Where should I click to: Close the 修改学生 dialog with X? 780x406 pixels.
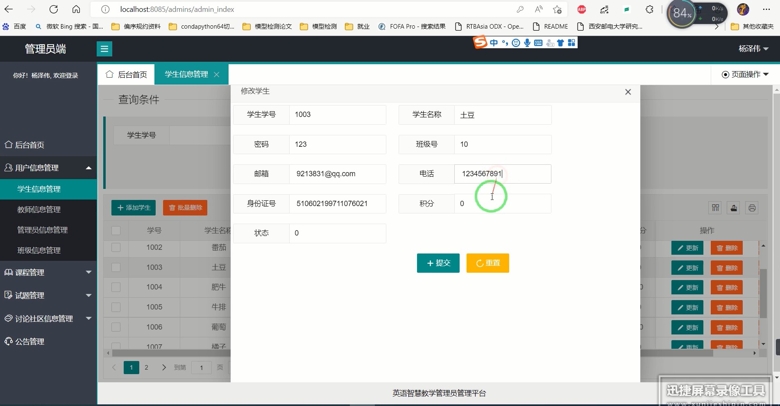pyautogui.click(x=628, y=92)
